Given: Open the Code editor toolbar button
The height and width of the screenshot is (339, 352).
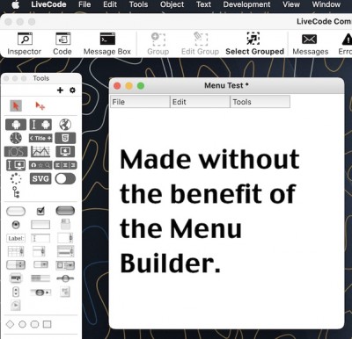Looking at the screenshot, I should [x=62, y=44].
